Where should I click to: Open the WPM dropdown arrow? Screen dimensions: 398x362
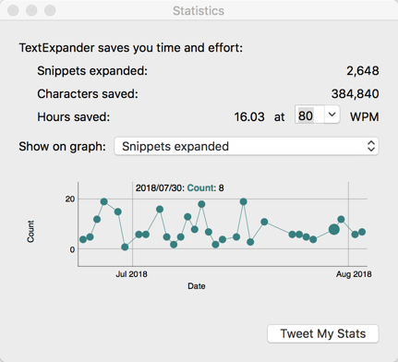pos(332,115)
